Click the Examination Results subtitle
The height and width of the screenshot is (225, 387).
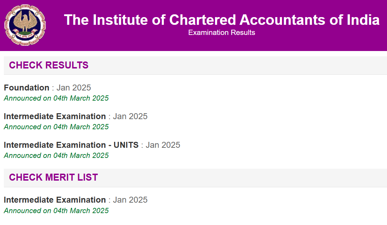(x=221, y=32)
